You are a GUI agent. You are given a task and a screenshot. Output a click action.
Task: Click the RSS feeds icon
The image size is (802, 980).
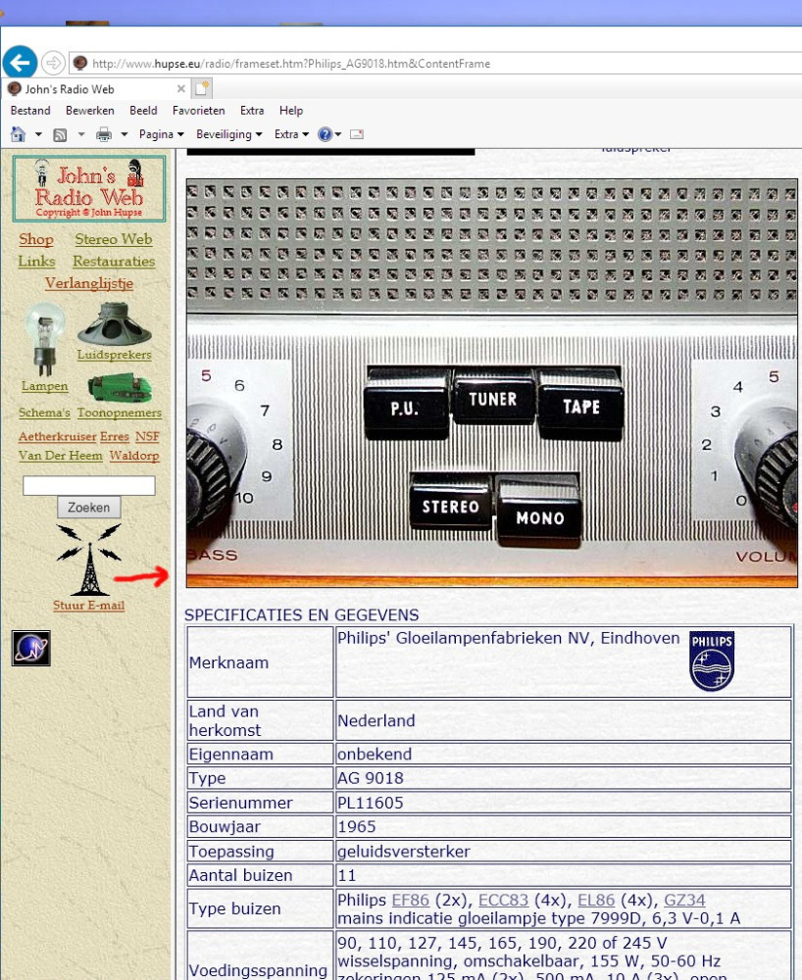point(60,134)
